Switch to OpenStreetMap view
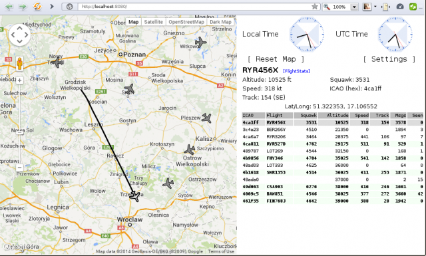Screen dimensions: 426x256 (186, 22)
